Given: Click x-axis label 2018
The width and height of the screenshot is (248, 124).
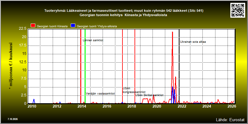Looking at the screenshot, I should point(132,106).
